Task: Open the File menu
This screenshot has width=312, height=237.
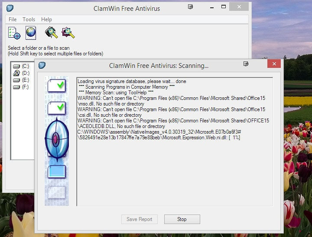Action: pos(13,19)
